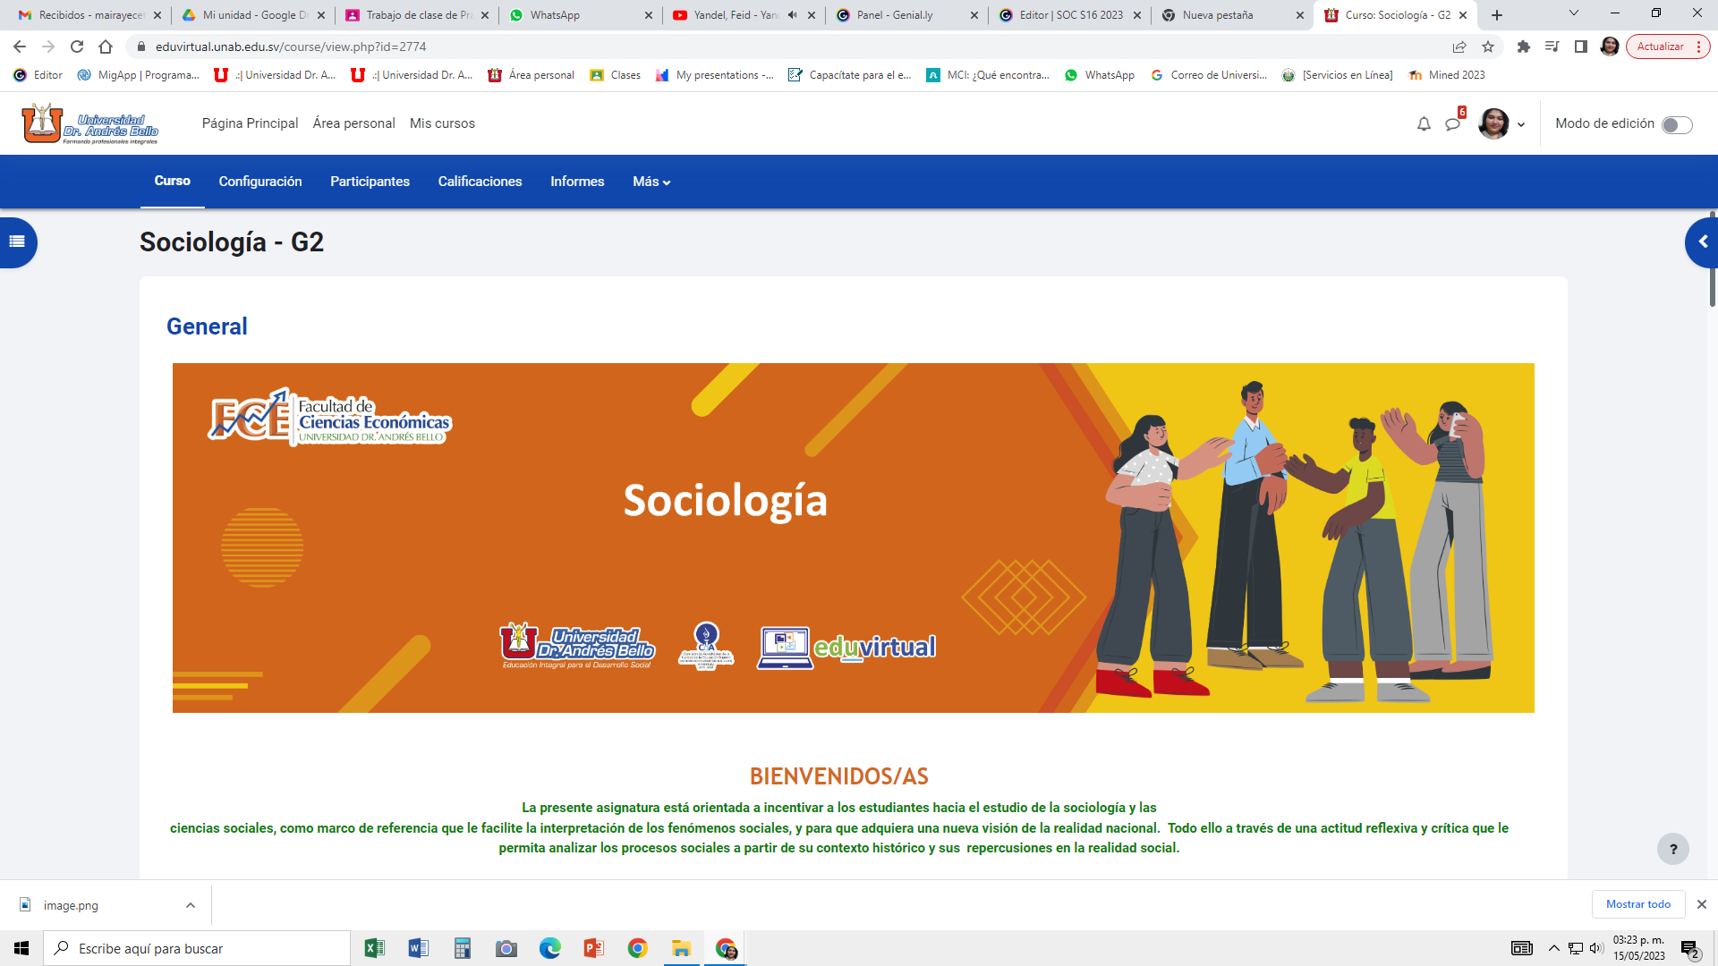This screenshot has width=1718, height=966.
Task: Bookmark this page with the star icon
Action: pyautogui.click(x=1488, y=47)
